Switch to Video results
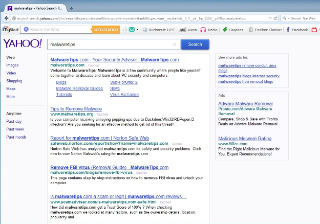This screenshot has height=224, width=320. click(11, 73)
